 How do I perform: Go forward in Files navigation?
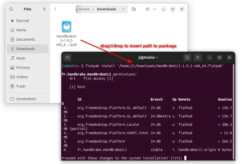click(66, 9)
